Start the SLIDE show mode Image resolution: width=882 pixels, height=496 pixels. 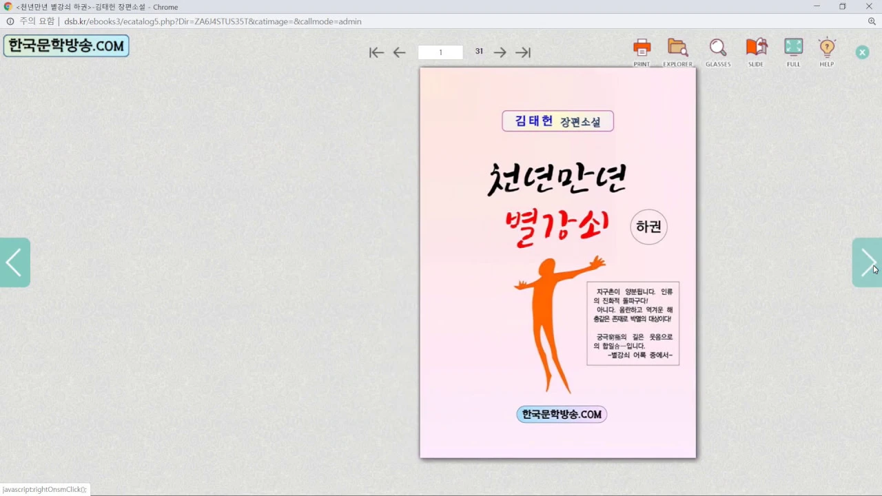pyautogui.click(x=756, y=52)
